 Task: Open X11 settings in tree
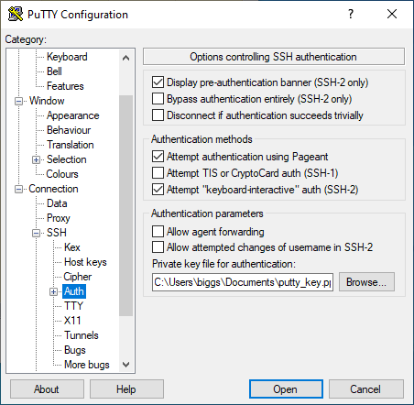[72, 321]
